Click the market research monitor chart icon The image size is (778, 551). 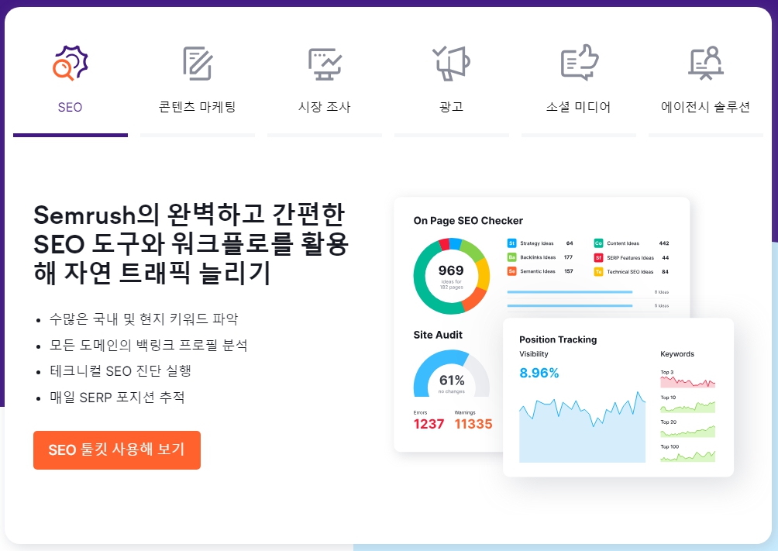click(x=325, y=64)
